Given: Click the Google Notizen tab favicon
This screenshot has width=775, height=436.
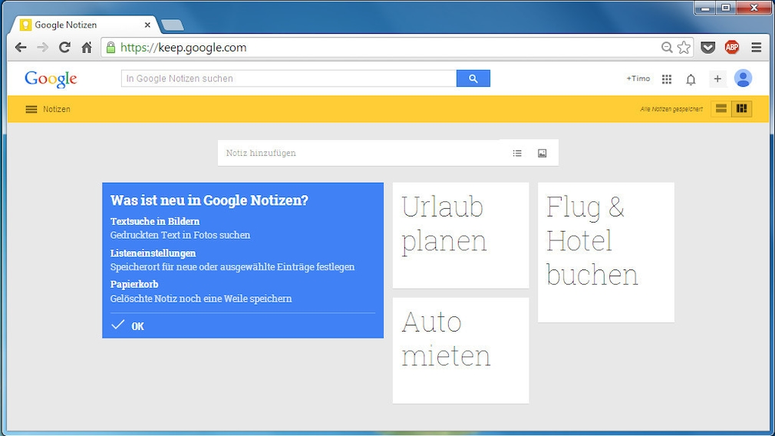Looking at the screenshot, I should pos(25,25).
